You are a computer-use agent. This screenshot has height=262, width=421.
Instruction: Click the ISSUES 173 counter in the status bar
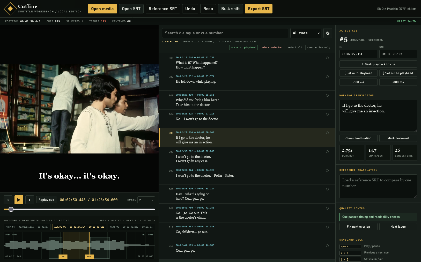(x=98, y=21)
